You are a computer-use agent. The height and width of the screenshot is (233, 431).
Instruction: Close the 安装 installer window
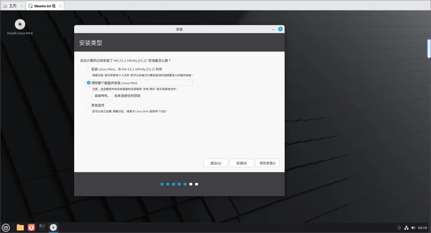(281, 29)
